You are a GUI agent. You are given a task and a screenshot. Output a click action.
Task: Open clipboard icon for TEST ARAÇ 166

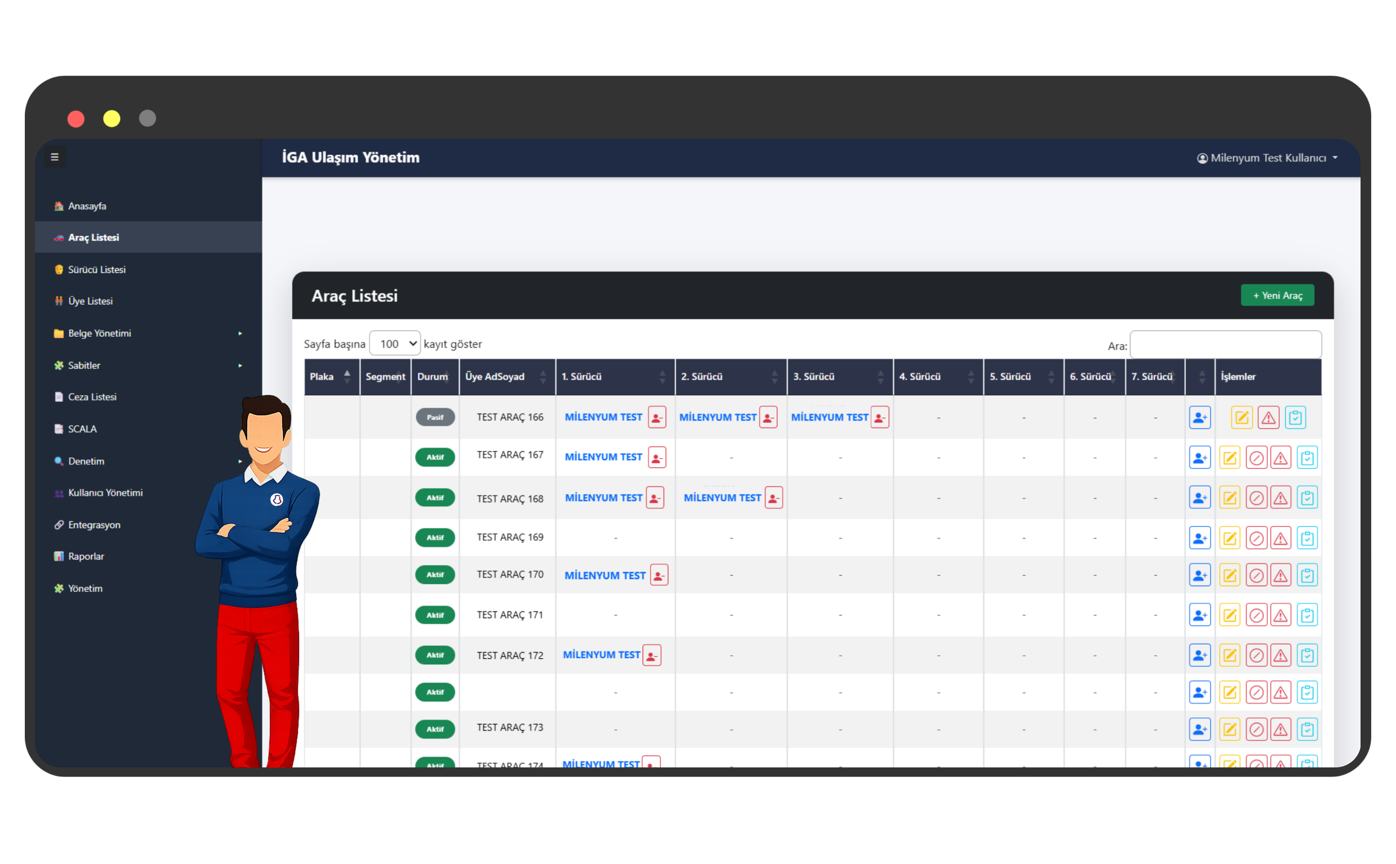point(1295,418)
